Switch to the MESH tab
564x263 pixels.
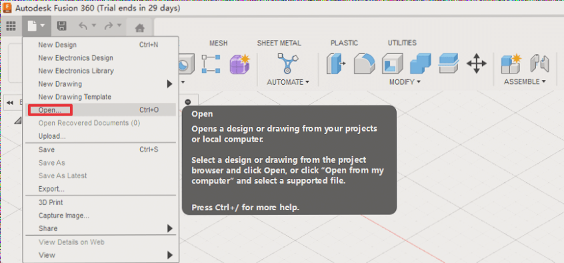click(x=219, y=43)
